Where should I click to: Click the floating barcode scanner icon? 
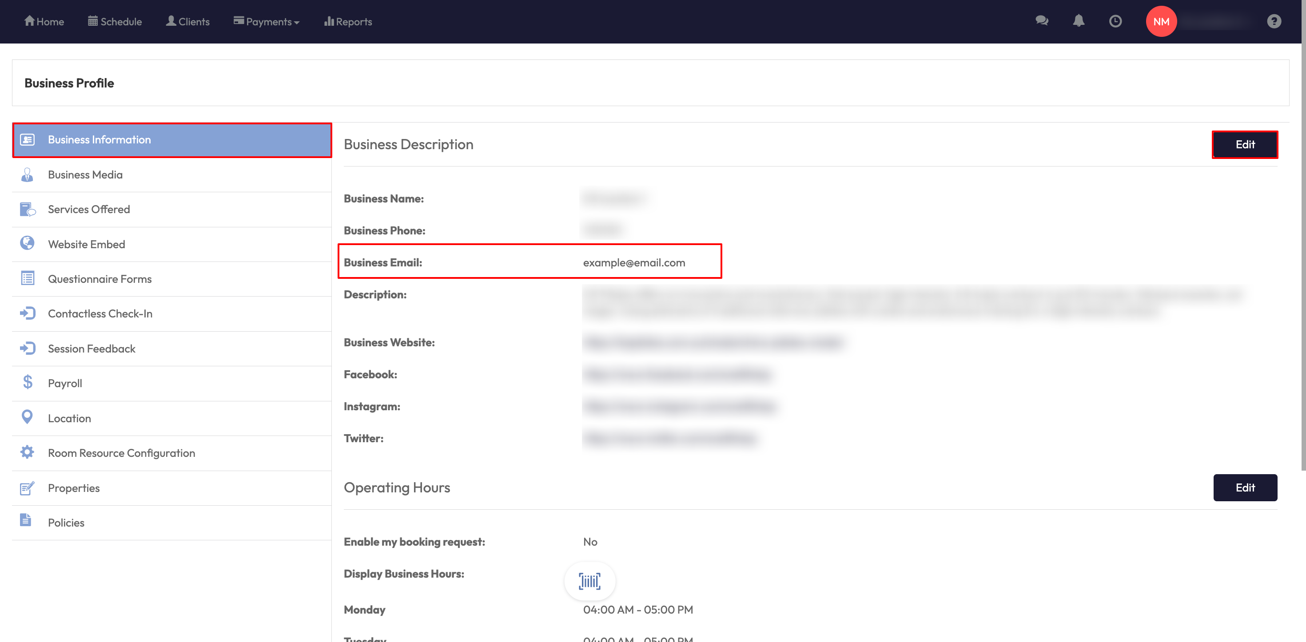tap(589, 581)
